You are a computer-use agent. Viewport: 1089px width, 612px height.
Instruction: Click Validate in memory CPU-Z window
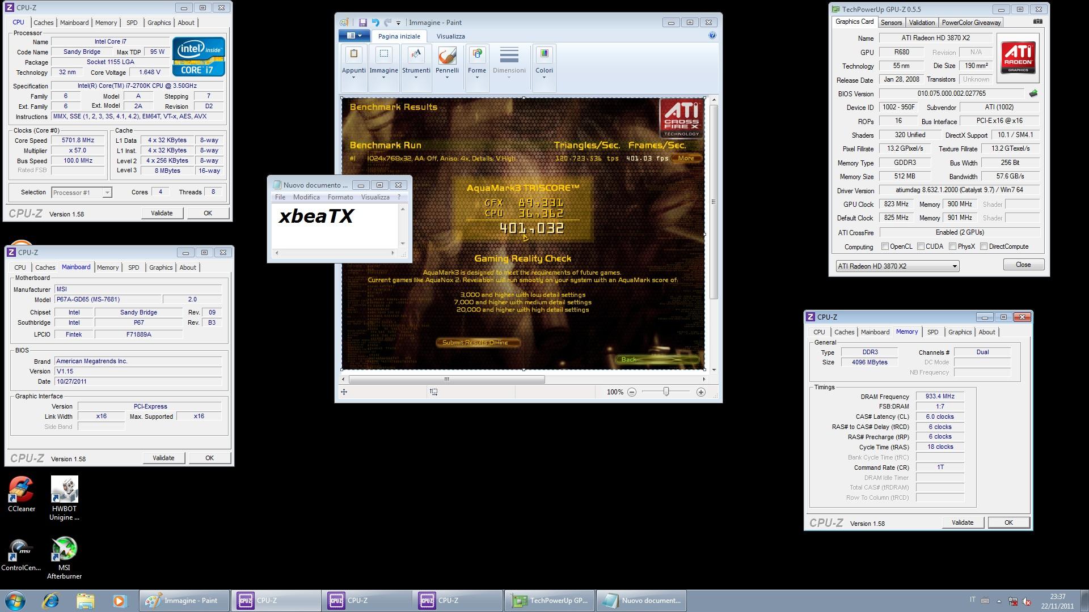963,522
